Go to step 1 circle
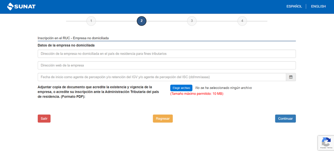334x151 pixels. click(x=91, y=21)
